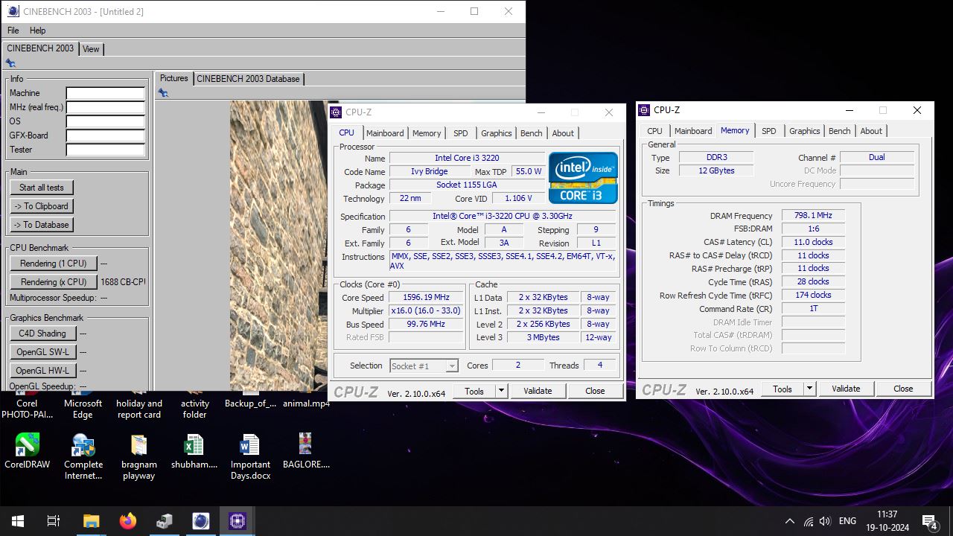Start the OpenGL HW-L test

(x=42, y=371)
